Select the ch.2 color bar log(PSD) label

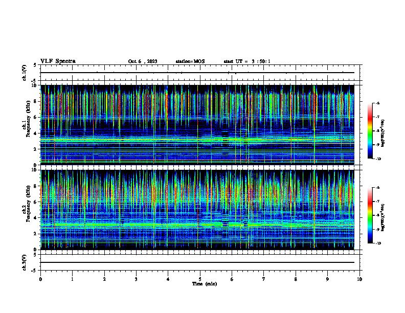pyautogui.click(x=383, y=218)
